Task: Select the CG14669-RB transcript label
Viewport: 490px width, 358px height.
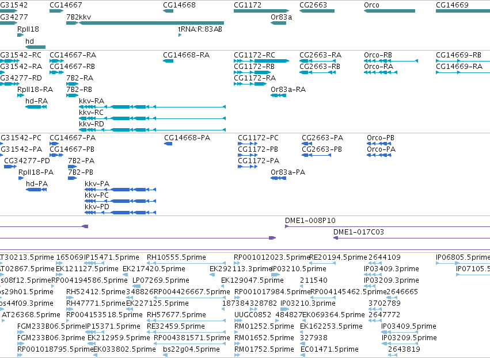Action: click(458, 55)
